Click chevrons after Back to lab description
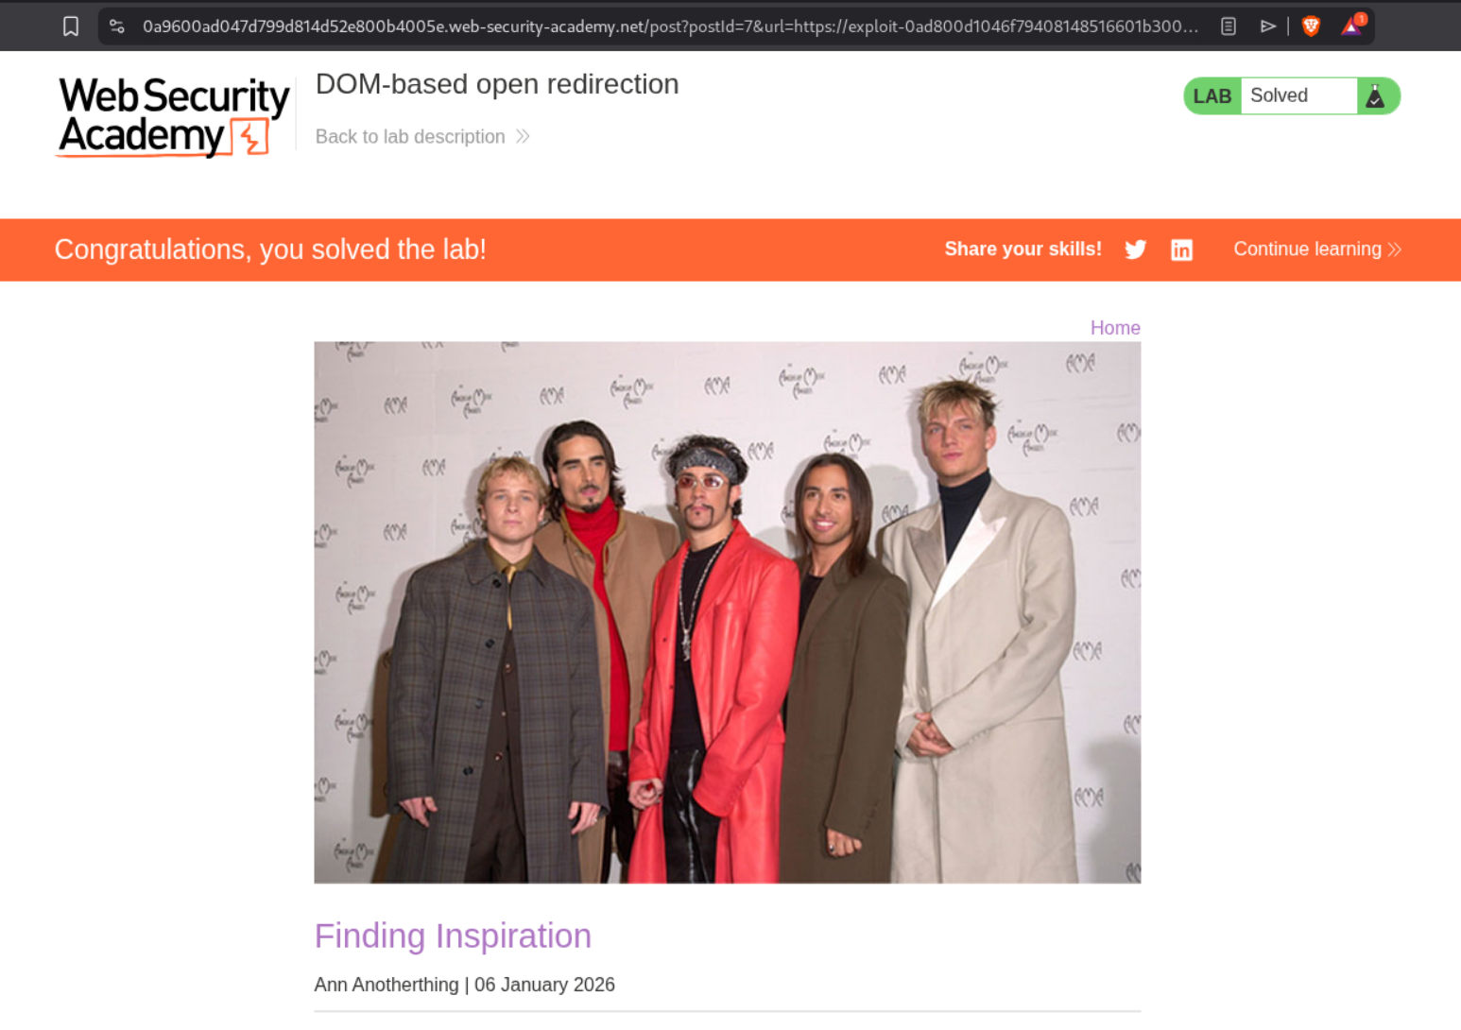The height and width of the screenshot is (1030, 1461). [x=523, y=137]
